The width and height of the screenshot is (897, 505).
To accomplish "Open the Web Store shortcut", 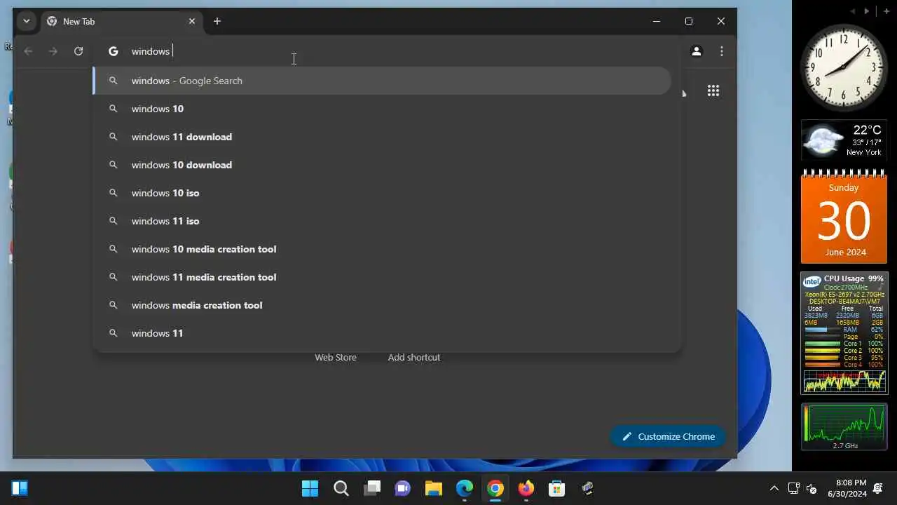I will pos(336,357).
